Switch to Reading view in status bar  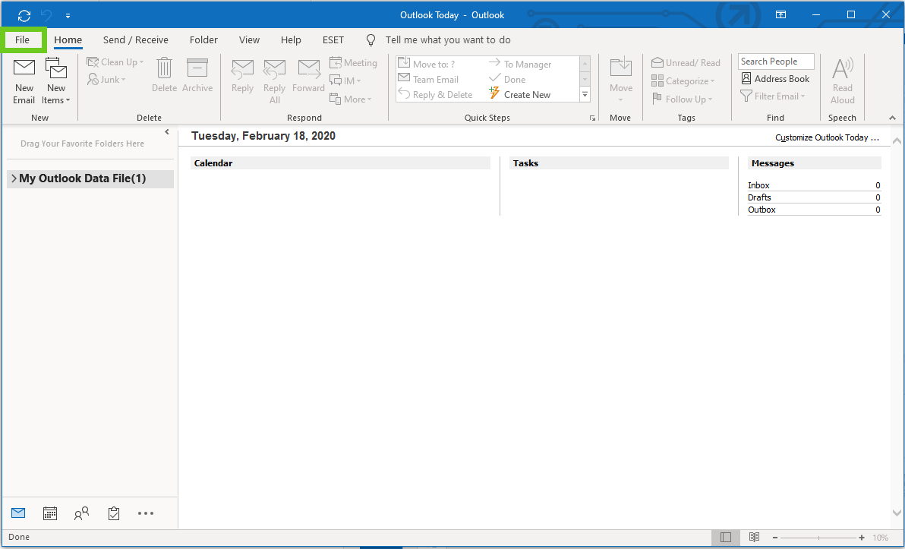(x=754, y=538)
